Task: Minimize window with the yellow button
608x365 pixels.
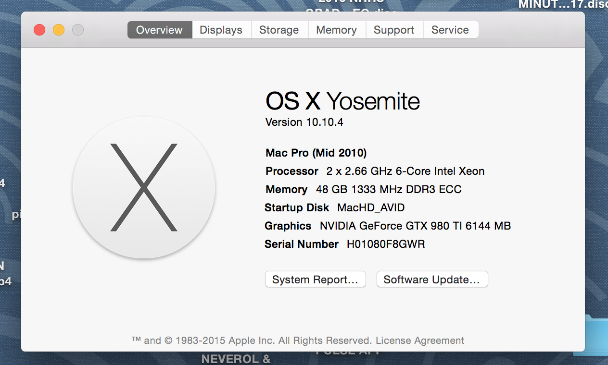Action: point(59,30)
